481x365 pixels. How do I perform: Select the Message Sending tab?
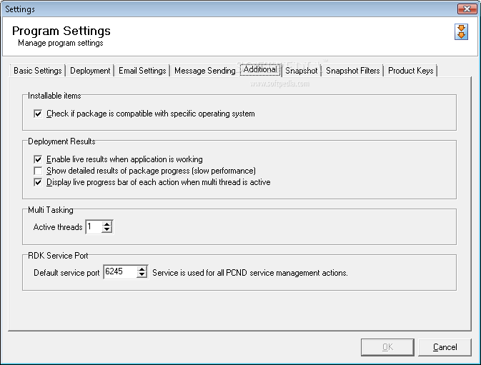pyautogui.click(x=205, y=71)
